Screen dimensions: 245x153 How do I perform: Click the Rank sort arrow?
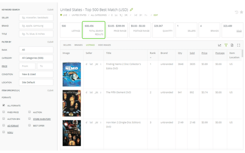[151, 58]
